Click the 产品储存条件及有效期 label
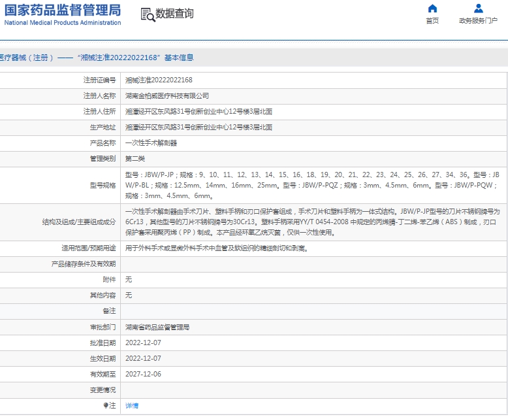The height and width of the screenshot is (419, 508). (84, 264)
